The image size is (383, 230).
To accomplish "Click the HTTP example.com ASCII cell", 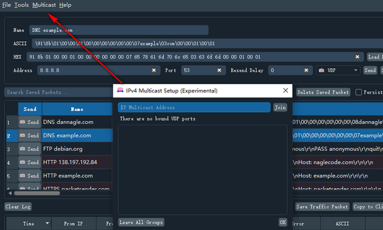I will coord(338,176).
